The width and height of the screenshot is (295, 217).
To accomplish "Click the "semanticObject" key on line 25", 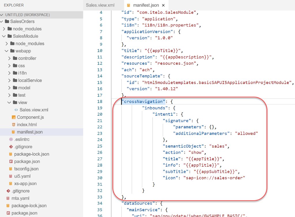I will pyautogui.click(x=183, y=146).
